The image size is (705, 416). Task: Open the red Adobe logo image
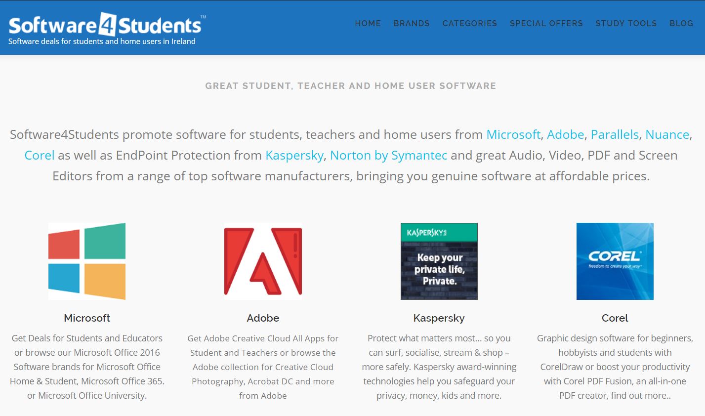(x=263, y=261)
